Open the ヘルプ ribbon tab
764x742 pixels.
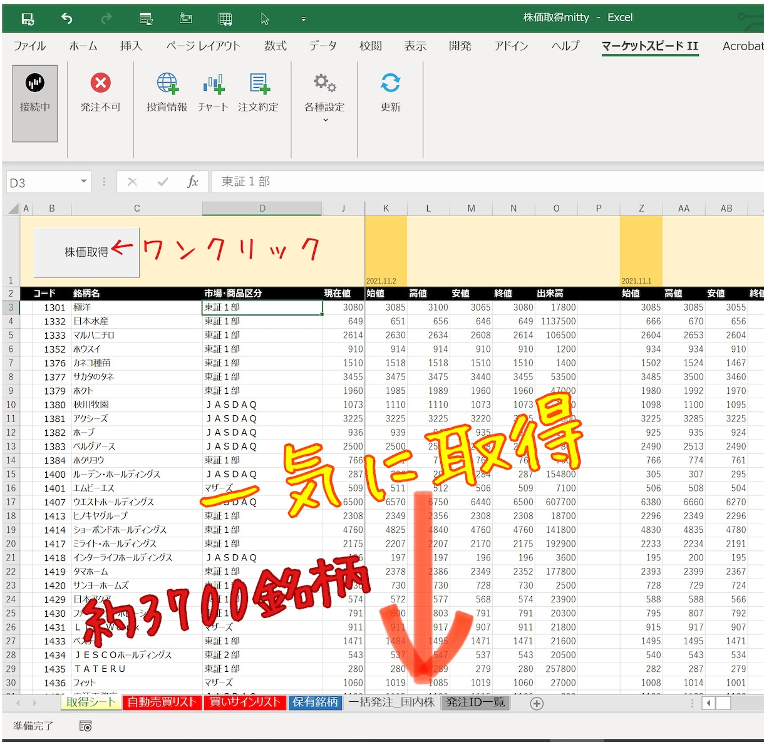(x=565, y=46)
